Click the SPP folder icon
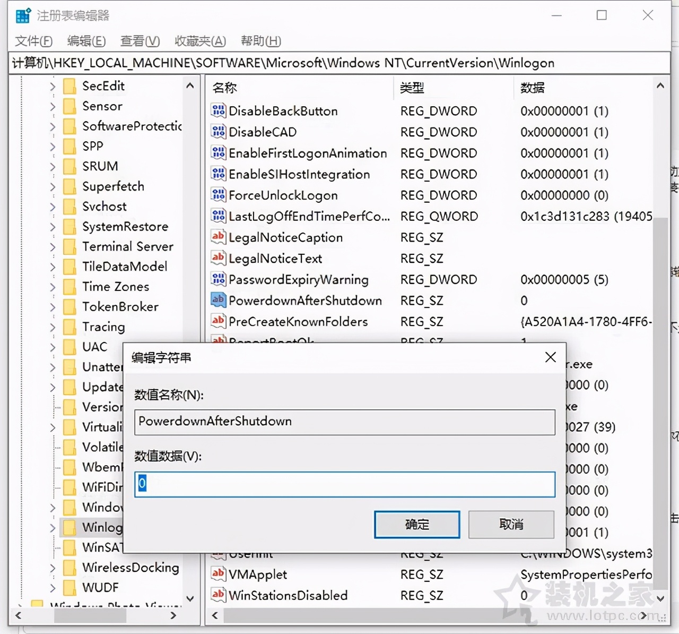Viewport: 679px width, 634px height. (69, 146)
